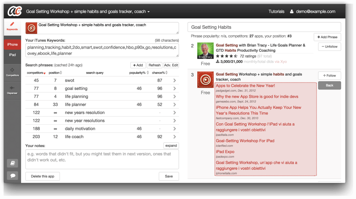
Task: Open the Apps to Celebrate the New Year link
Action: click(245, 86)
